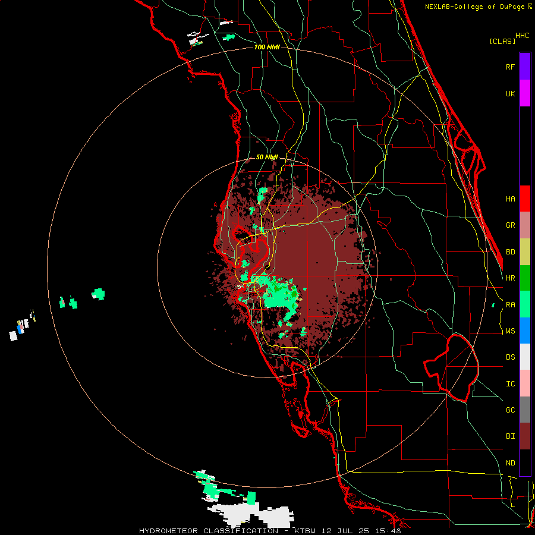Click the HHC product code label
This screenshot has width=535, height=535.
(523, 36)
